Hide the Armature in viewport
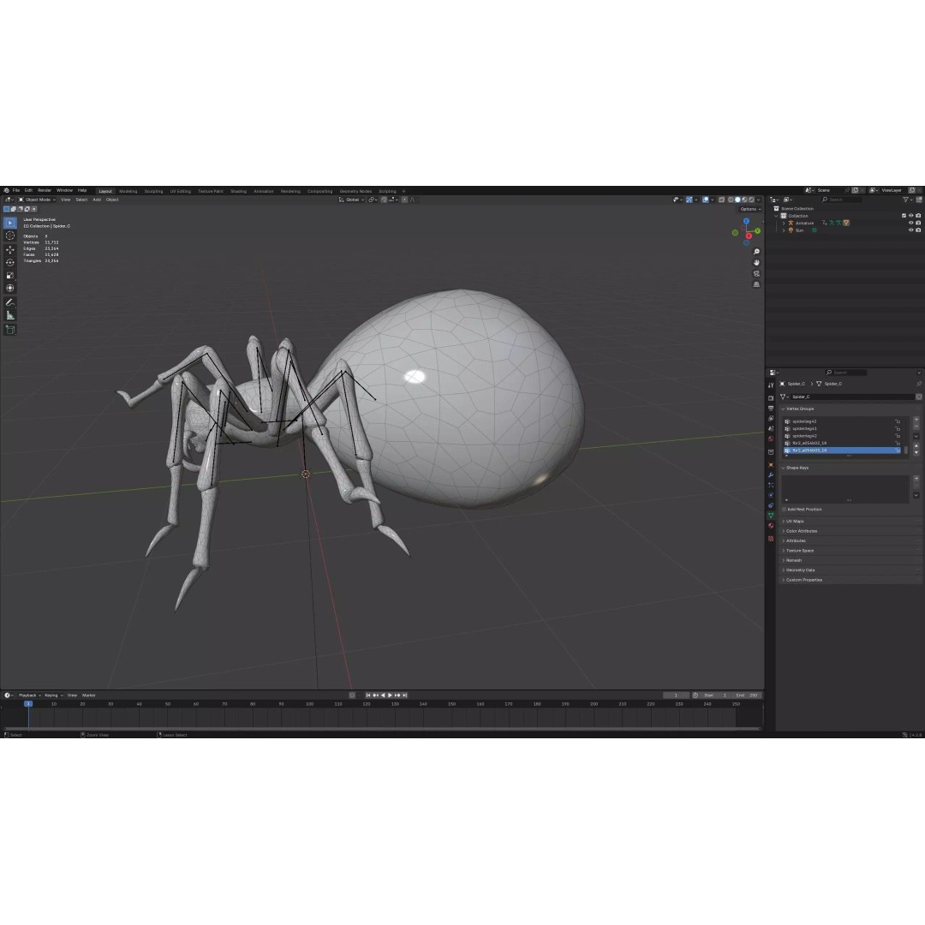This screenshot has height=925, width=925. 910,223
